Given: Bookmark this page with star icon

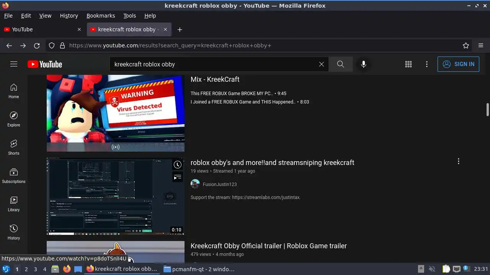Looking at the screenshot, I should coord(466,45).
